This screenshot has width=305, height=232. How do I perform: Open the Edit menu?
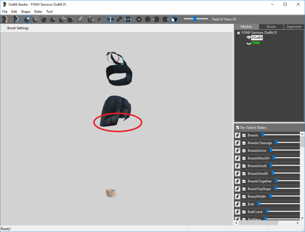[14, 11]
